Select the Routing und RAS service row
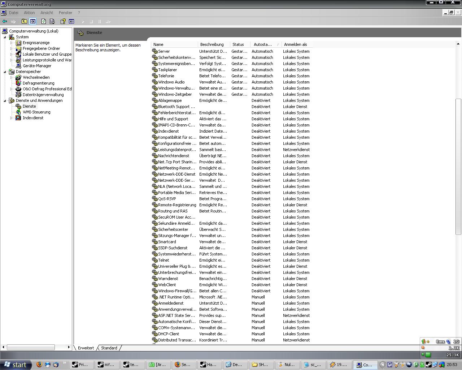462x370 pixels. [x=232, y=211]
